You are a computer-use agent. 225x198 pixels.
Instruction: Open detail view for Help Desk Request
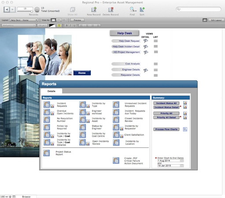point(146,41)
